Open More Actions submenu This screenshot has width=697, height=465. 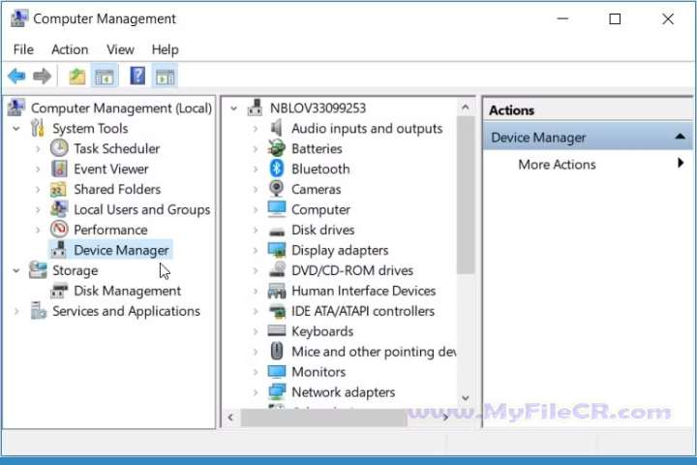click(588, 164)
